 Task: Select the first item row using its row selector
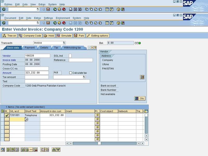2,115
